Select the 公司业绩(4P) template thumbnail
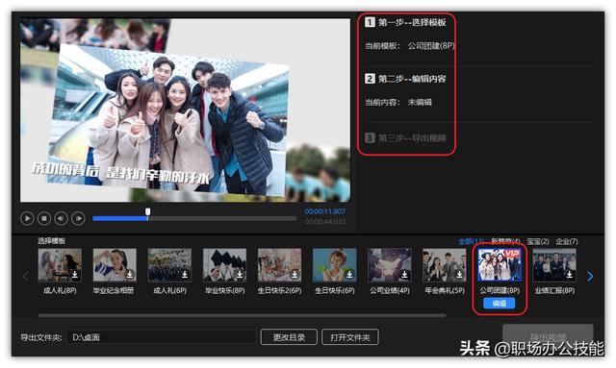 pos(390,265)
